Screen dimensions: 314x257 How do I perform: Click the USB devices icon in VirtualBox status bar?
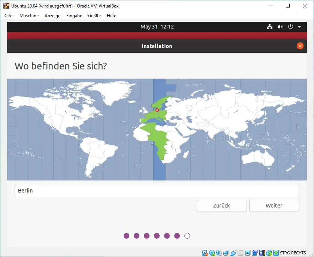[233, 253]
